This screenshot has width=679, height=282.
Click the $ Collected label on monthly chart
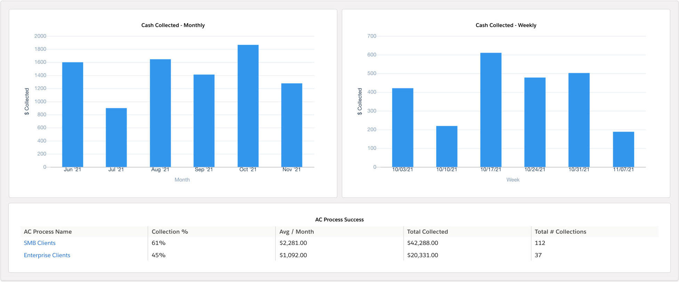click(x=27, y=101)
